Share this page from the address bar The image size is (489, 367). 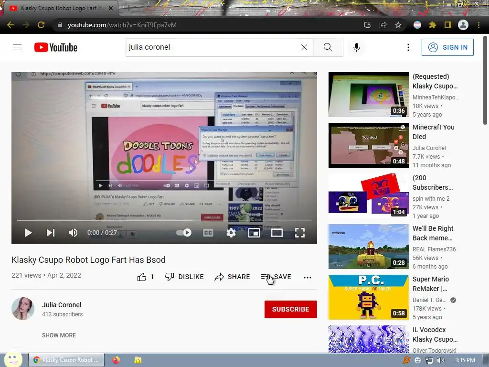(383, 25)
